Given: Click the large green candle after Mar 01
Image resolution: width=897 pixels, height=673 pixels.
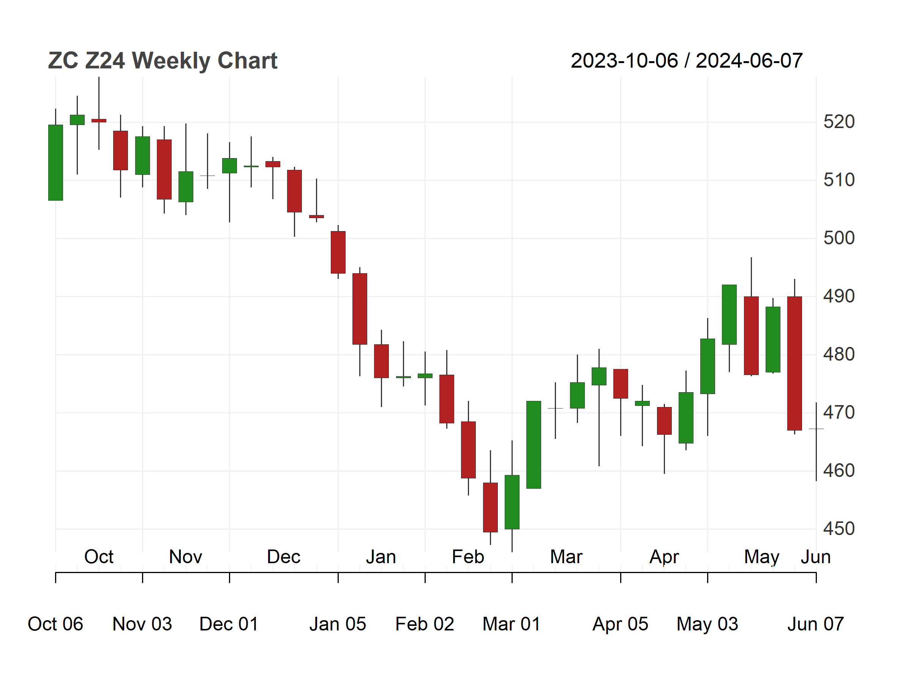Looking at the screenshot, I should (x=534, y=445).
